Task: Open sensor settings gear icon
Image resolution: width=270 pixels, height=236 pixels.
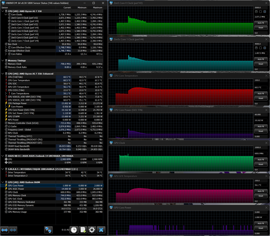Action: 92,230
